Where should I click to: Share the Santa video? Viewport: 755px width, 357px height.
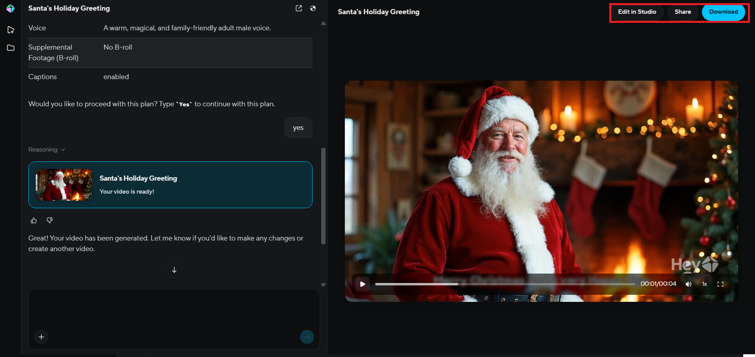click(x=683, y=12)
